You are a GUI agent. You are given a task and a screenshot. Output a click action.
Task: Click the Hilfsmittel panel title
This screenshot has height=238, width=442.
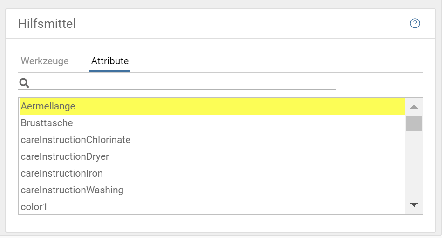(47, 24)
